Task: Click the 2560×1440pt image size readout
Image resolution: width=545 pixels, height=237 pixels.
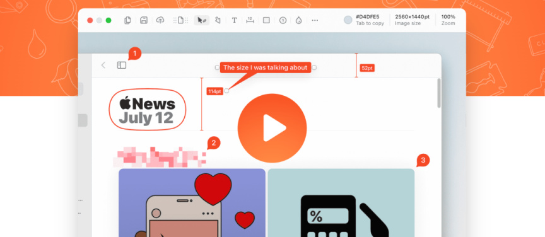Action: click(413, 20)
